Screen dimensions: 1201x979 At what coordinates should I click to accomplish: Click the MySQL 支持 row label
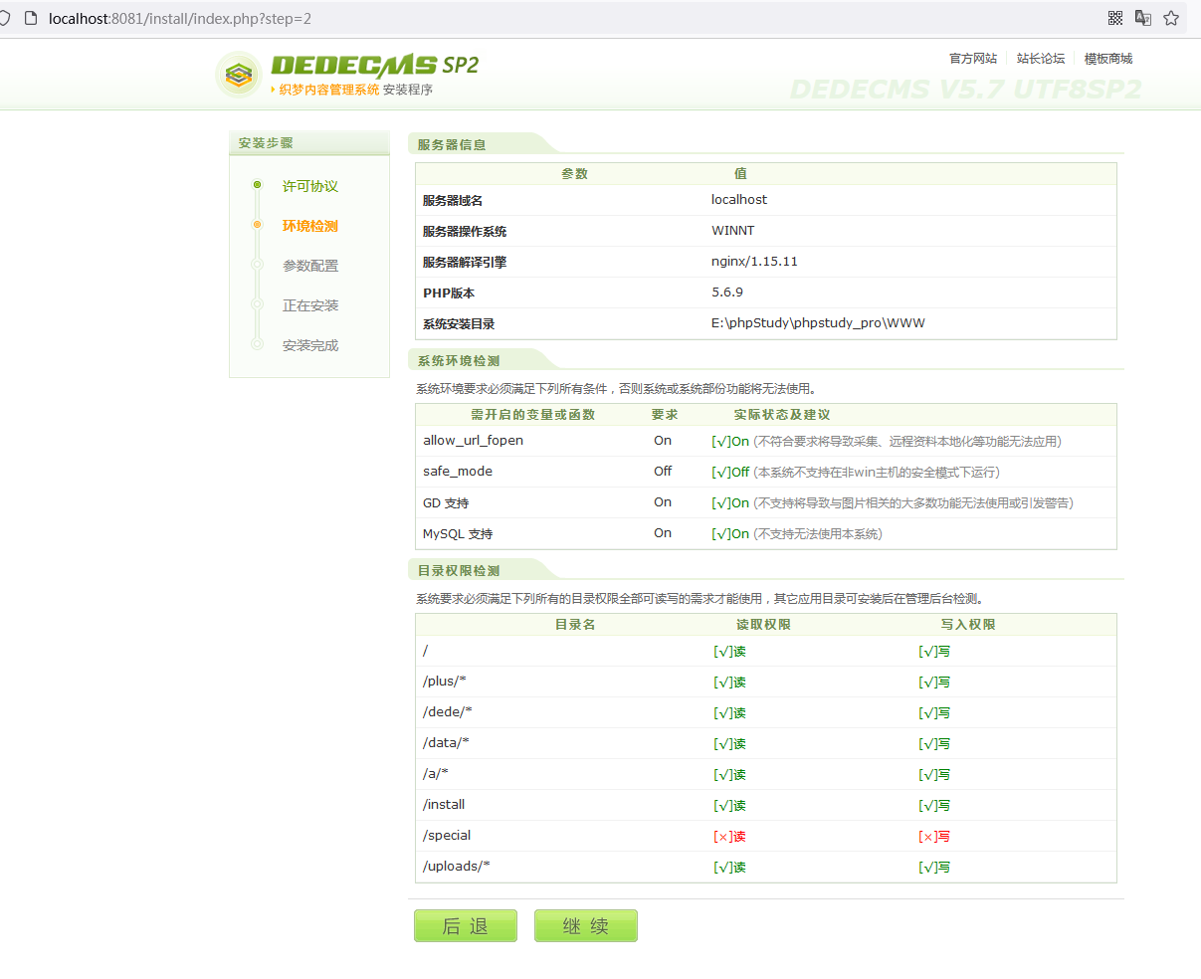458,533
